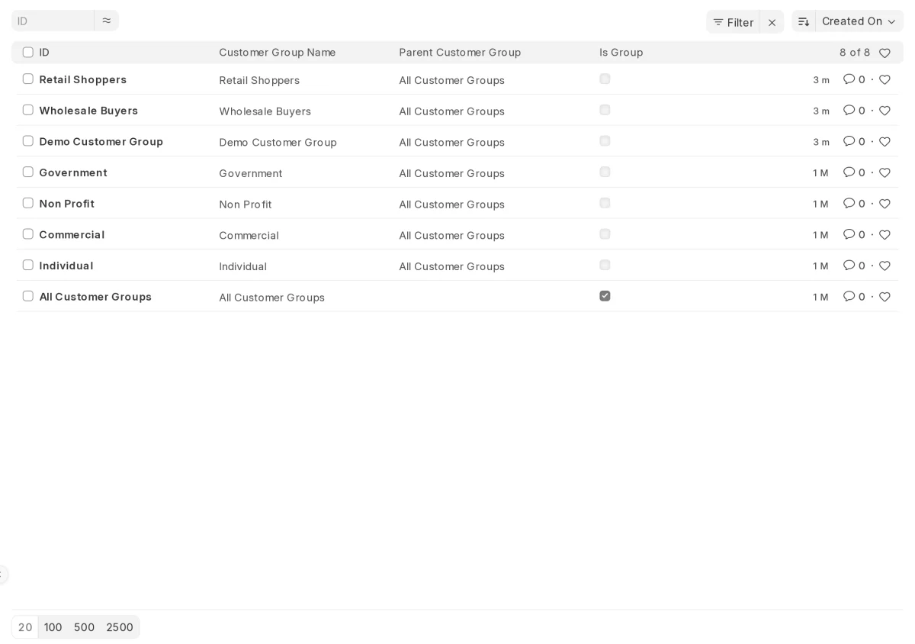Open the Individual record link

[66, 266]
